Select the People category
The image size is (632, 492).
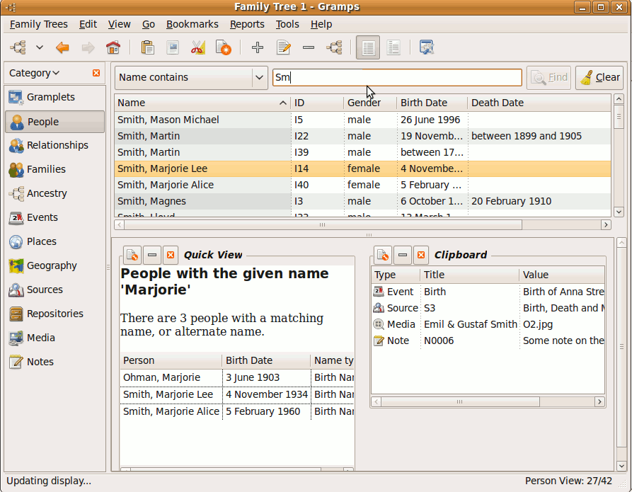(54, 121)
